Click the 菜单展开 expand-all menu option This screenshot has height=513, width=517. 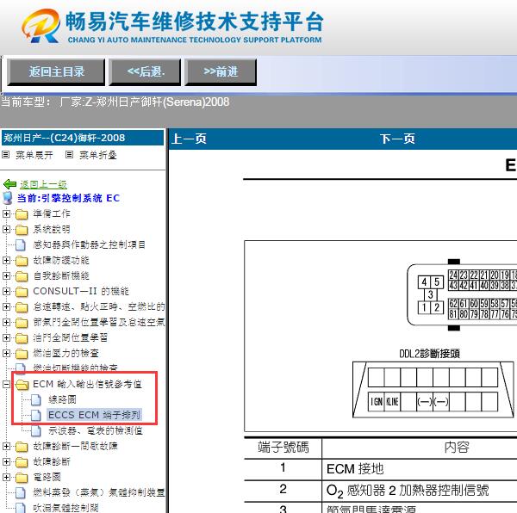tap(34, 155)
